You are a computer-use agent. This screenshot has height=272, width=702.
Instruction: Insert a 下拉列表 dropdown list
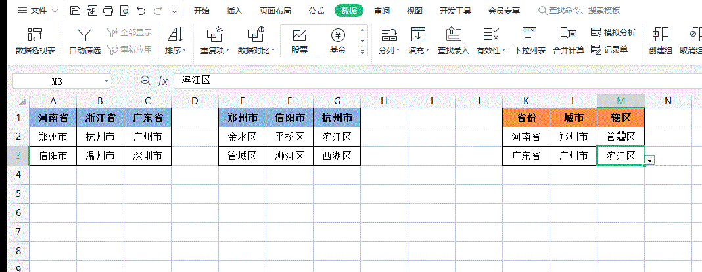[x=529, y=41]
